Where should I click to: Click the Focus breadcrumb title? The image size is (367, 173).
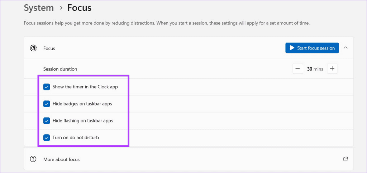click(x=79, y=8)
